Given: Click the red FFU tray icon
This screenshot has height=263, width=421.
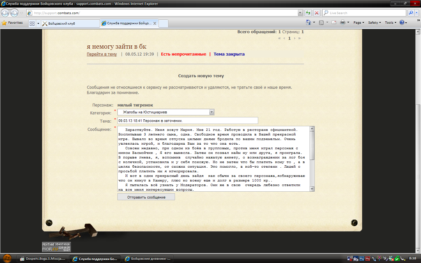Looking at the screenshot, I should [x=368, y=259].
